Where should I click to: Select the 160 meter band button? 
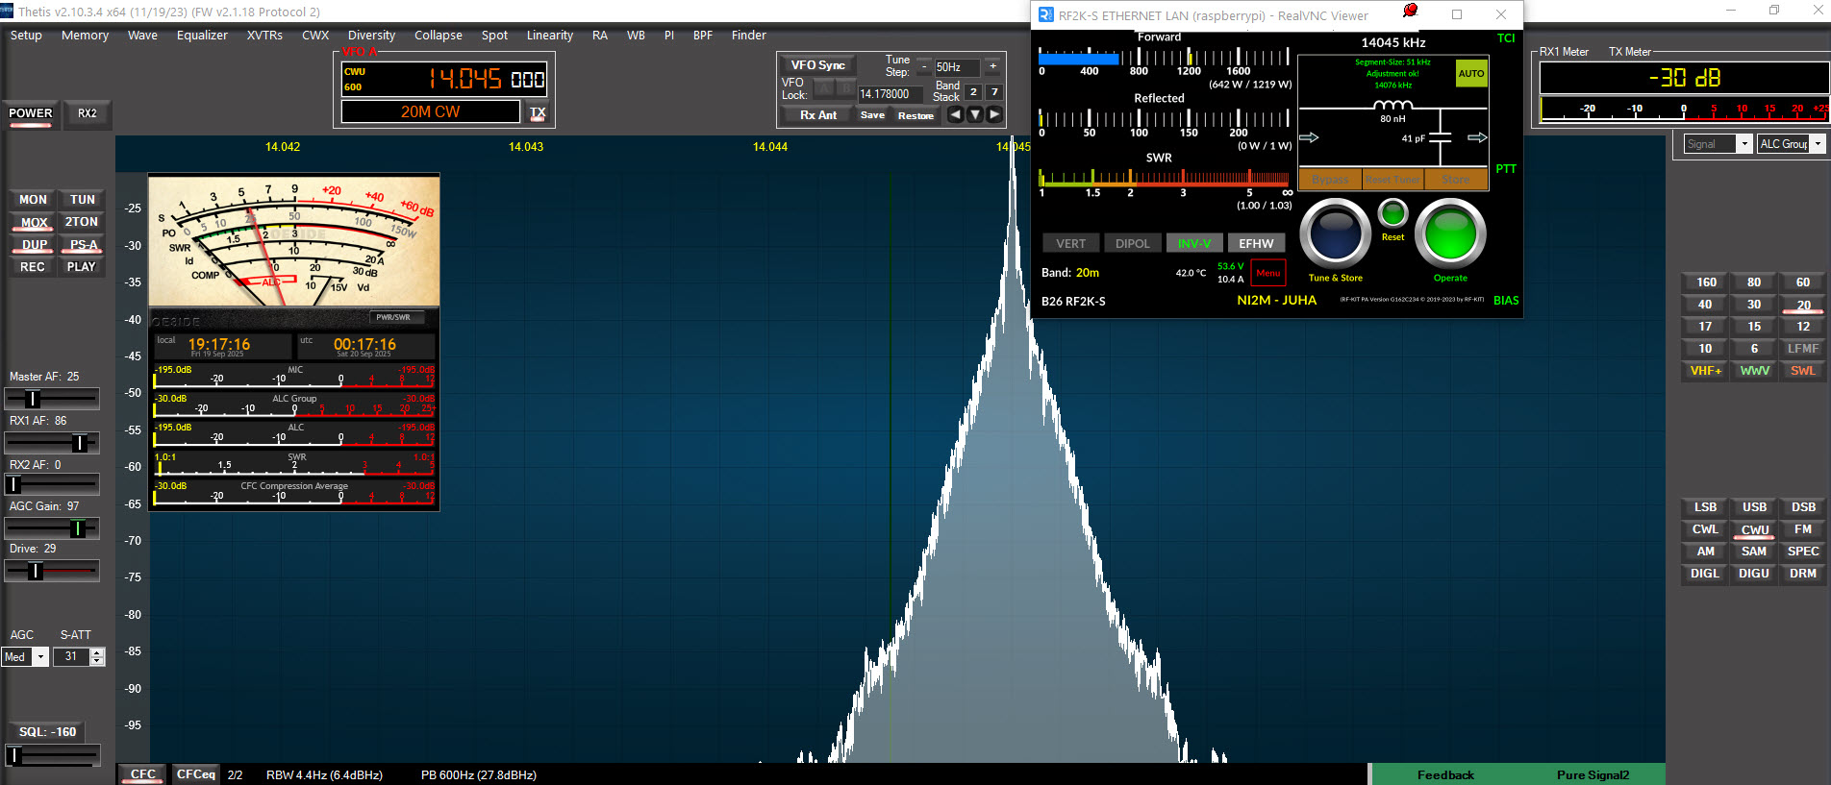[x=1706, y=282]
